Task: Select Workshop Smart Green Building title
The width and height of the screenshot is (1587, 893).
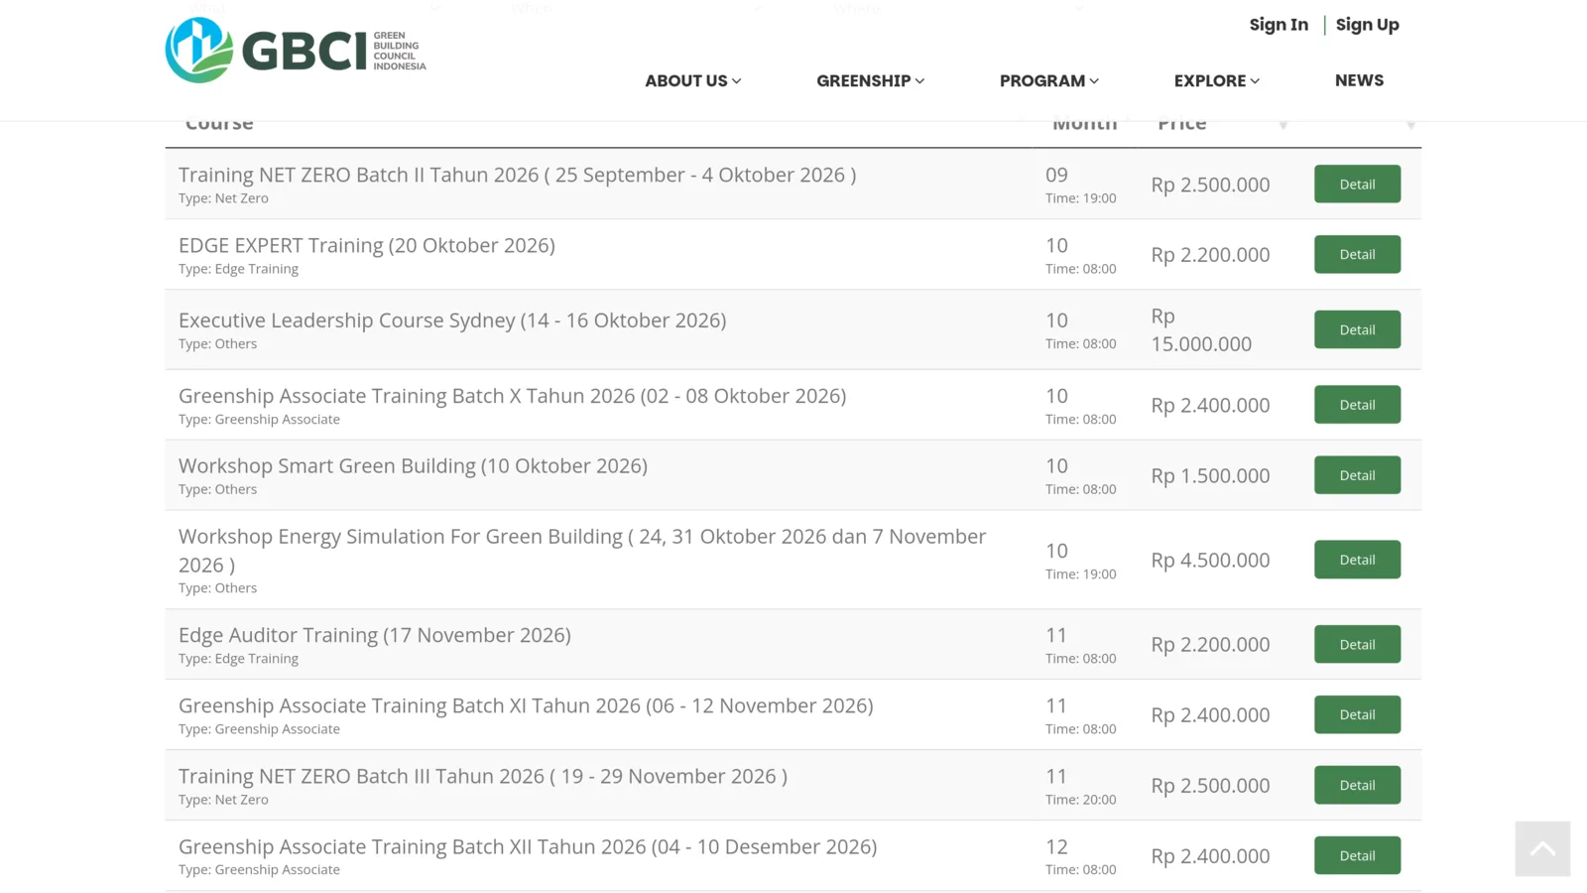Action: click(413, 465)
